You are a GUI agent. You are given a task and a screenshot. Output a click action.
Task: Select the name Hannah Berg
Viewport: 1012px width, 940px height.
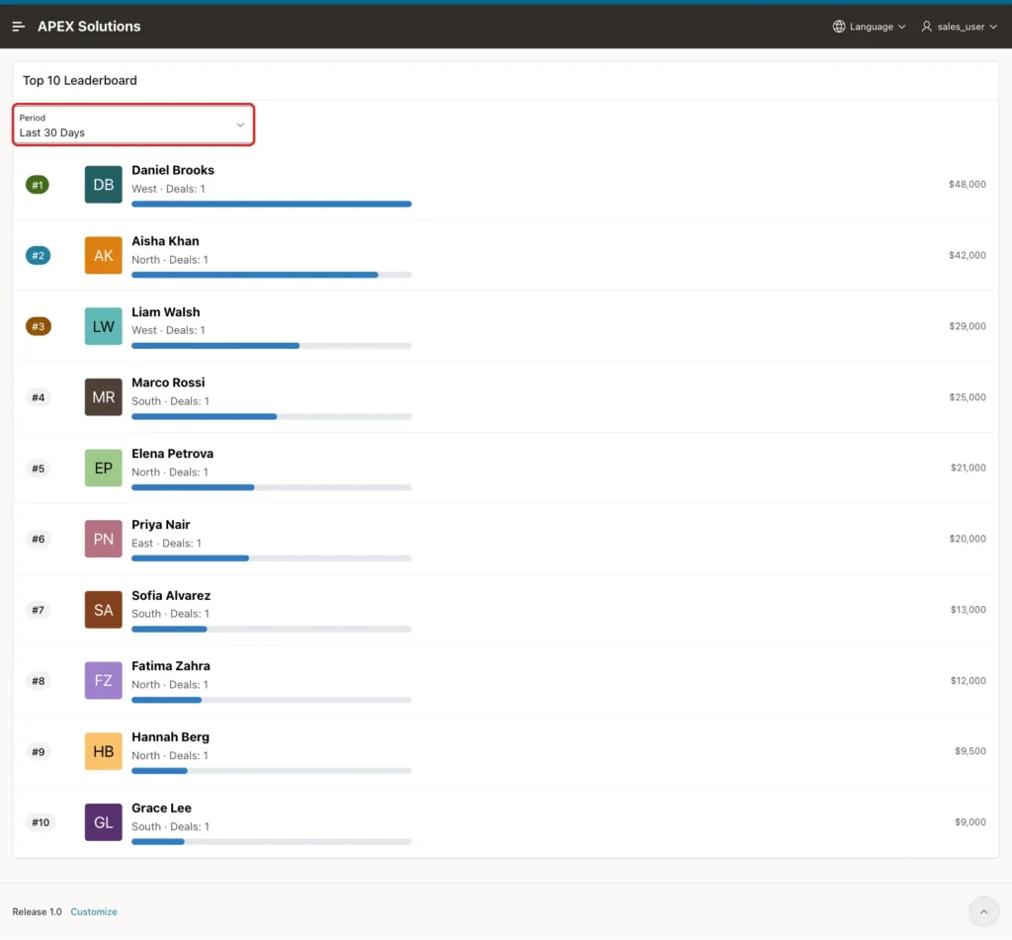point(170,736)
